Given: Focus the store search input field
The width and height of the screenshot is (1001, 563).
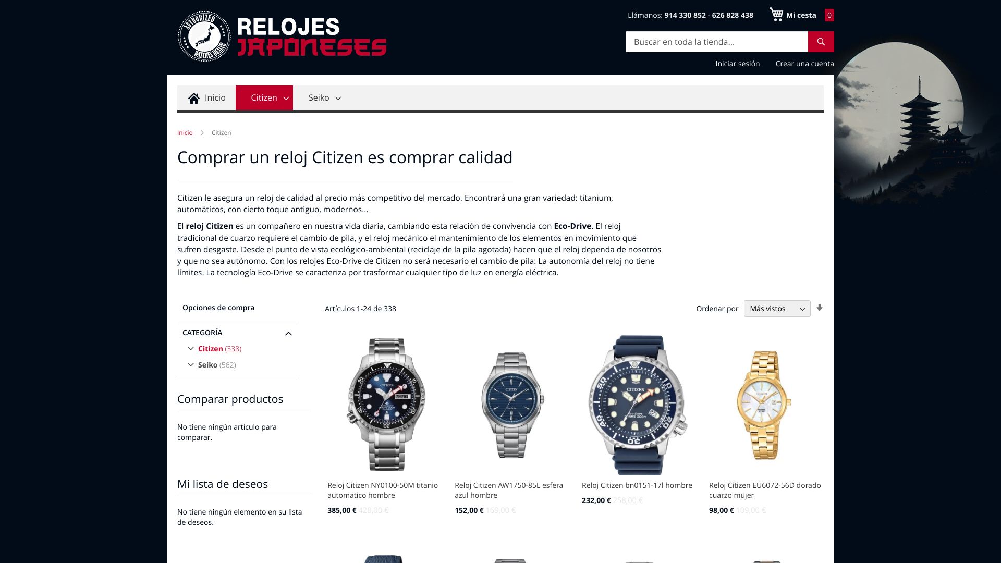Looking at the screenshot, I should click(717, 42).
